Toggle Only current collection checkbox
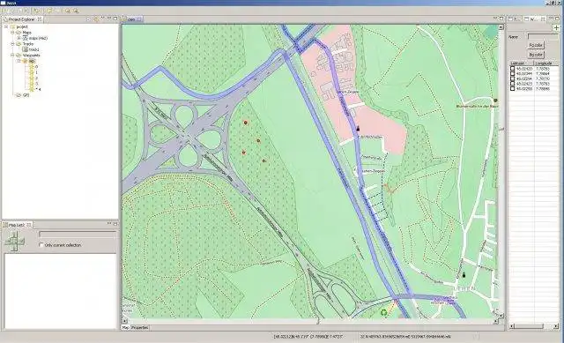Image resolution: width=564 pixels, height=343 pixels. coord(41,245)
